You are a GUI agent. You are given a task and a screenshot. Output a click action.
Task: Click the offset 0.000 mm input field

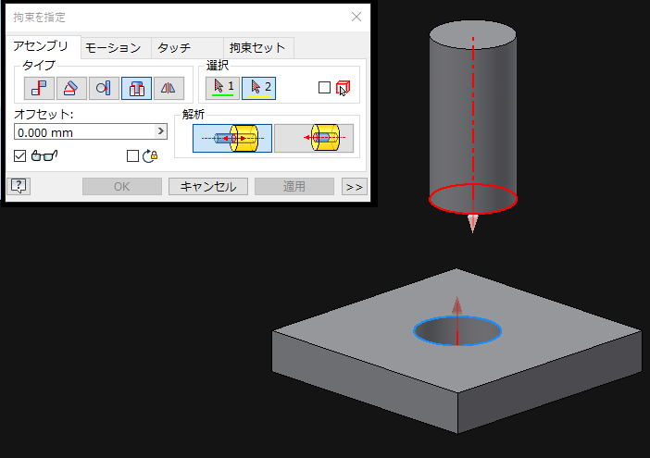pos(83,131)
